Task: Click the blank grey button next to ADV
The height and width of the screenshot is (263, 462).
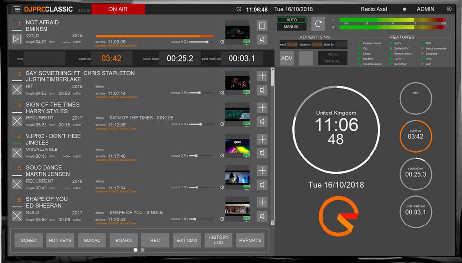Action: (x=306, y=58)
